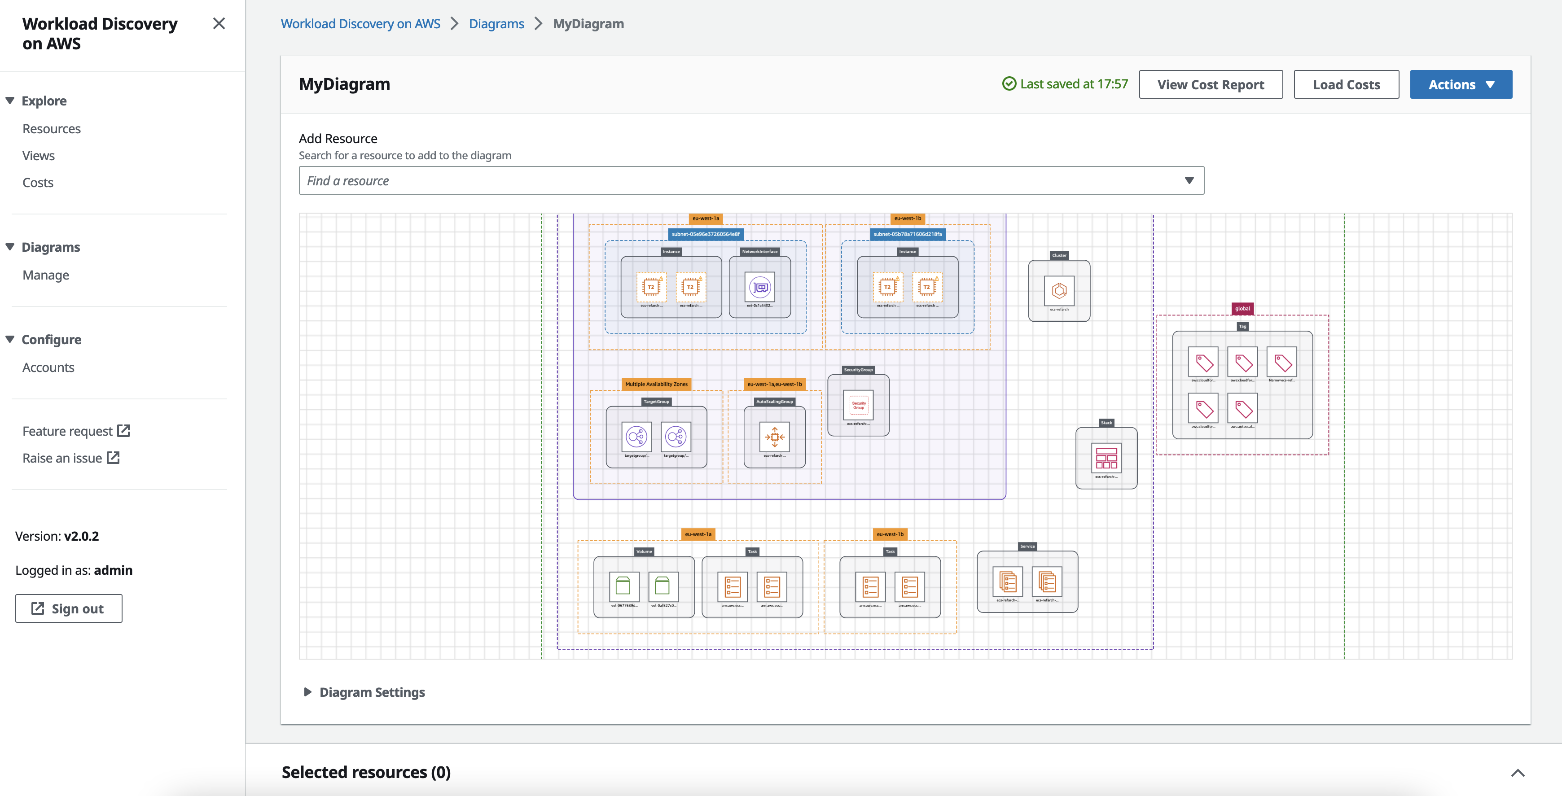Collapse the MyDiagram breadcrumb navigation
This screenshot has height=796, width=1562.
click(588, 22)
